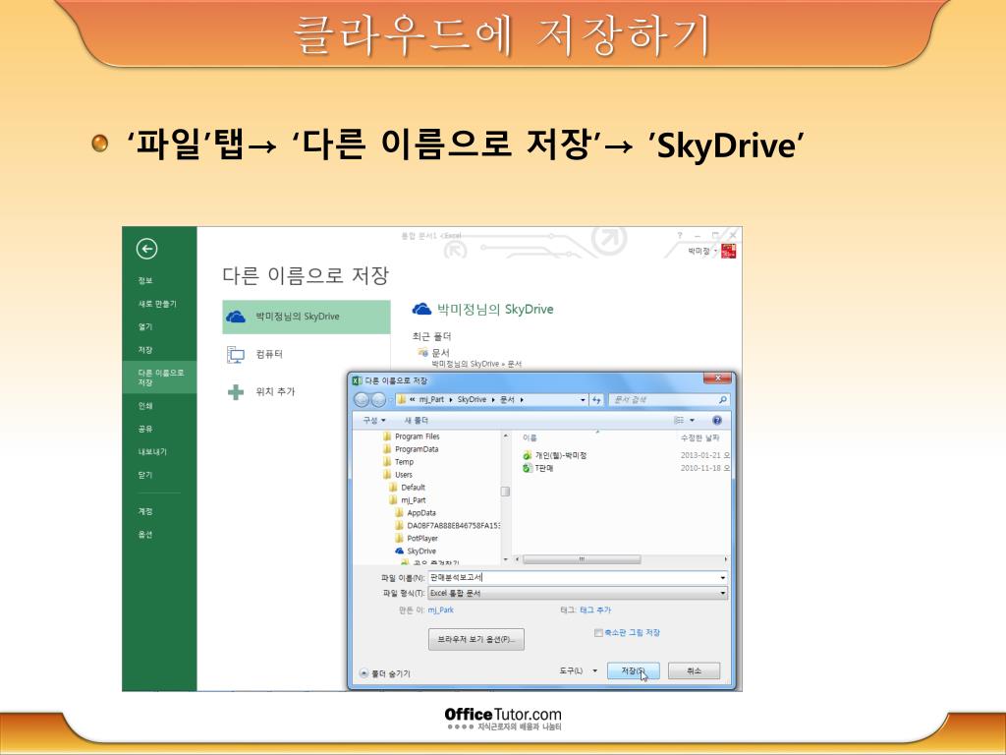
Task: Click the 파일 이름 input field
Action: pos(573,578)
